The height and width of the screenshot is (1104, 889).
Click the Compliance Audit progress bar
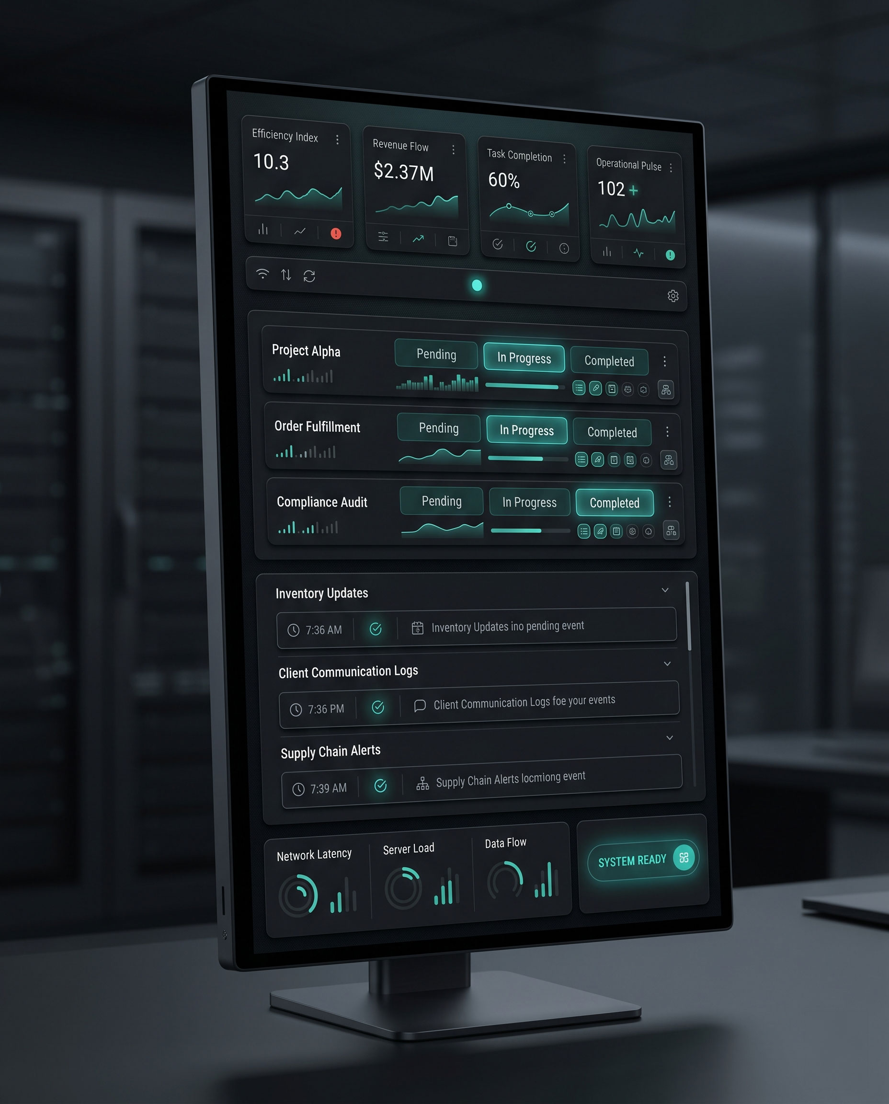(x=531, y=531)
